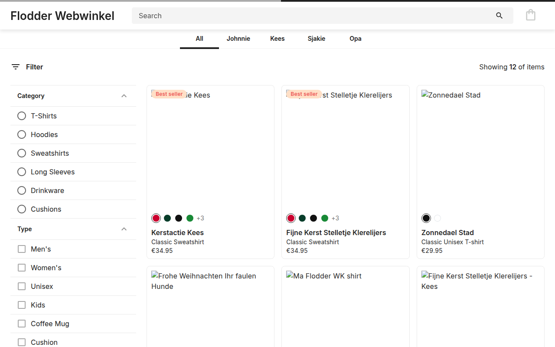Open Fijne Kerst Stelletje Klerelijers product title
Viewport: 555px width, 347px height.
coord(336,232)
